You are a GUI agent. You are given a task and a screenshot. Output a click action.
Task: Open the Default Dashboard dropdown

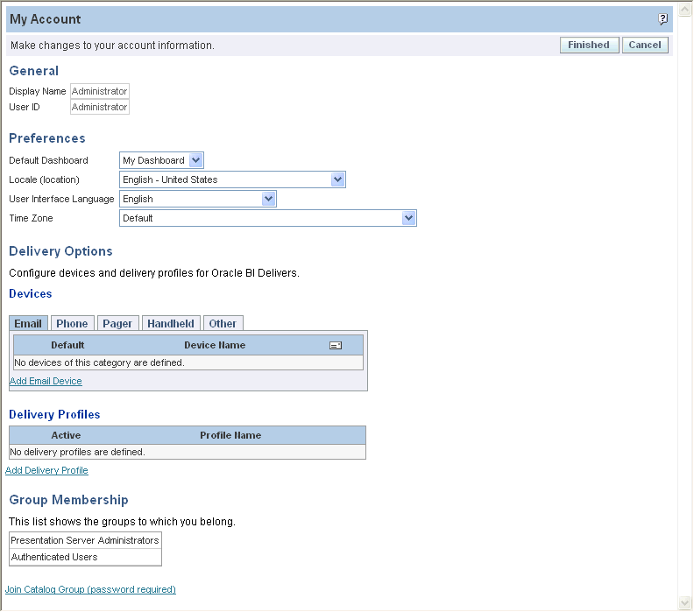coord(161,160)
